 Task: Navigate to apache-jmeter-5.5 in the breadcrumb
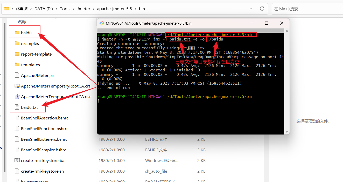[x=115, y=9]
